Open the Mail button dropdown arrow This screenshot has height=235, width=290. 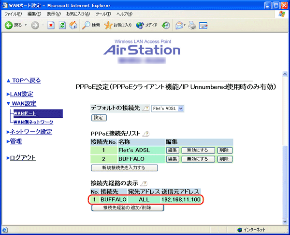(185, 25)
